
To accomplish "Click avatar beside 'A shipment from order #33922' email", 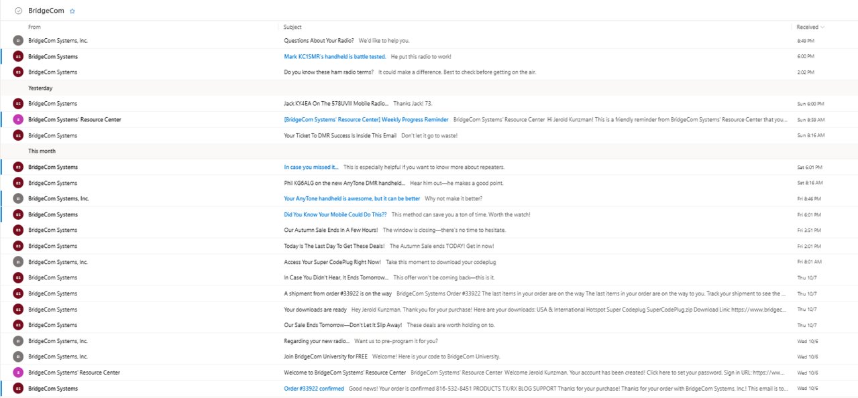I will point(18,293).
